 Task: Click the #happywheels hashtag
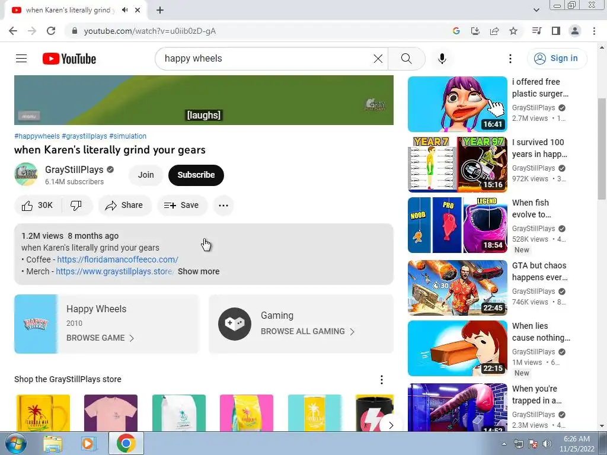point(37,136)
